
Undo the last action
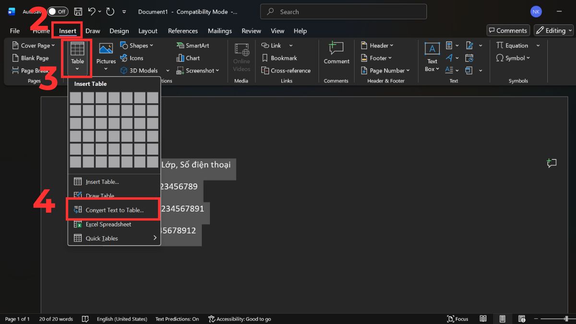coord(92,12)
